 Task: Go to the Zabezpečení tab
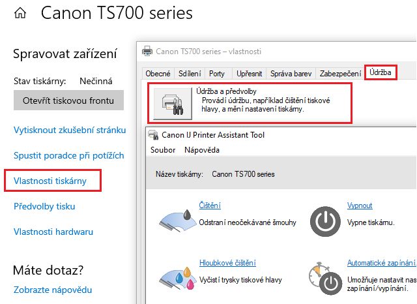339,74
